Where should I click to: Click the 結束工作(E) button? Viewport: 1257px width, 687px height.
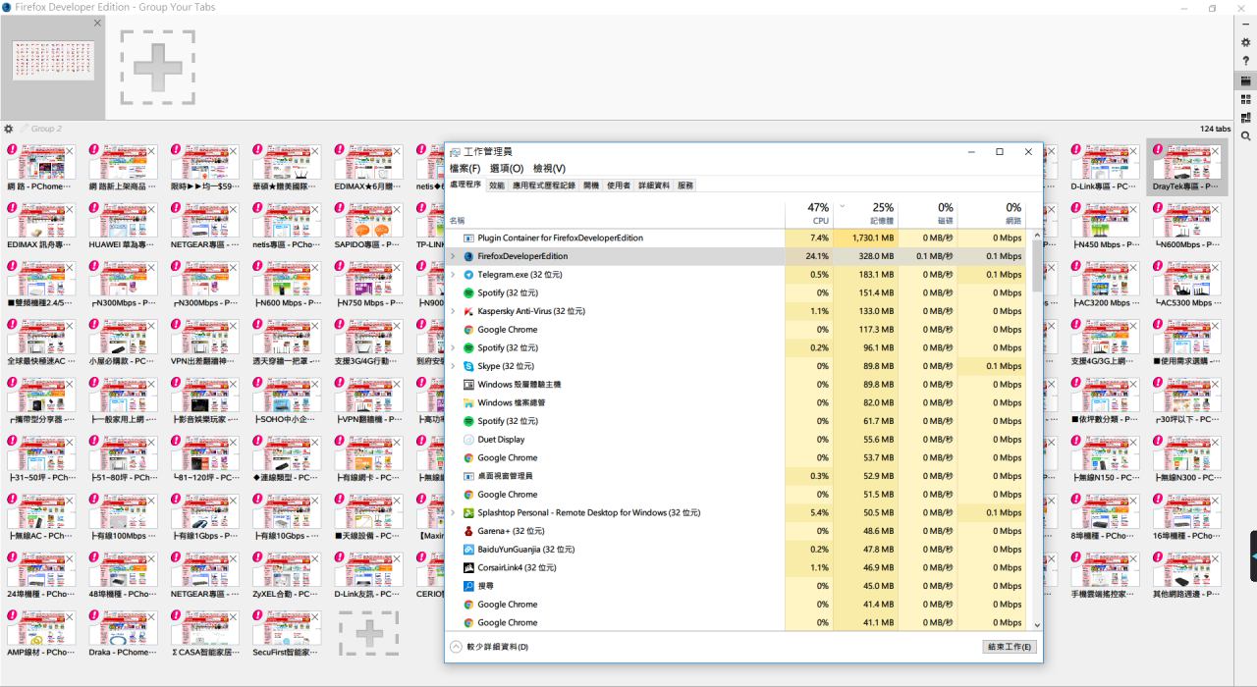point(1010,647)
